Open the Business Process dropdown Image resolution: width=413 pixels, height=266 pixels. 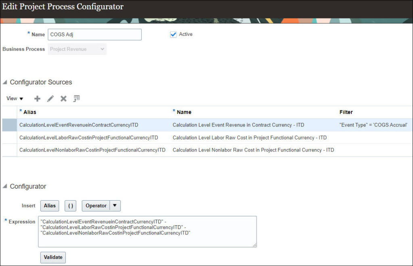click(77, 49)
